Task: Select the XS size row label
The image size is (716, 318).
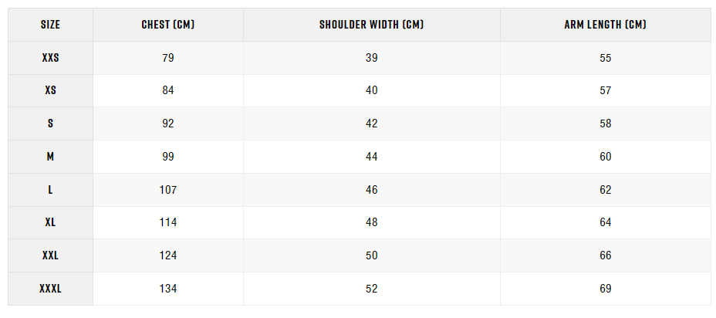Action: tap(50, 90)
